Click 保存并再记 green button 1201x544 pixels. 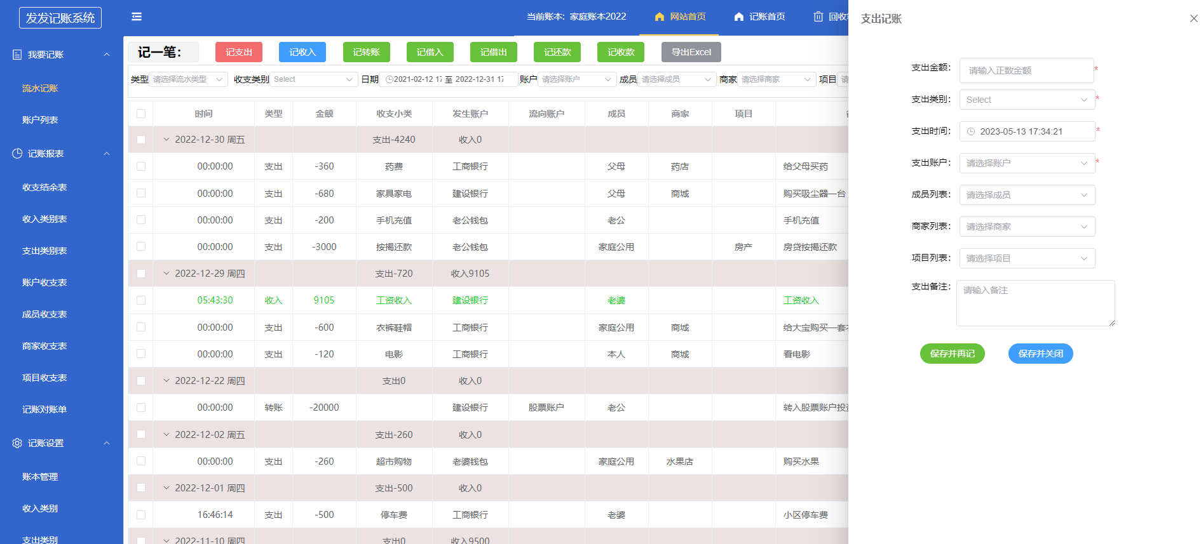953,354
